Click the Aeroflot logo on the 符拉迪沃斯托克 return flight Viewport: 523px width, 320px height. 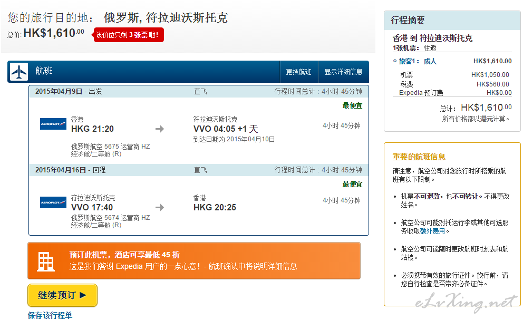[x=53, y=202]
